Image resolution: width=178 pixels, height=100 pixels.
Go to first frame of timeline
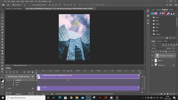(x=6, y=72)
